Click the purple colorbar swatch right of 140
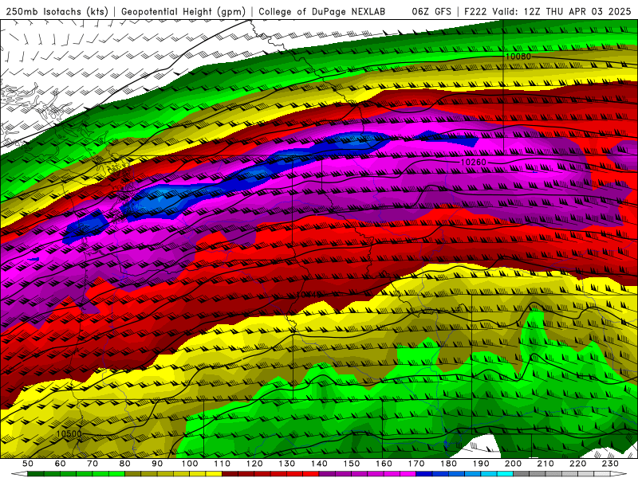 (x=328, y=474)
